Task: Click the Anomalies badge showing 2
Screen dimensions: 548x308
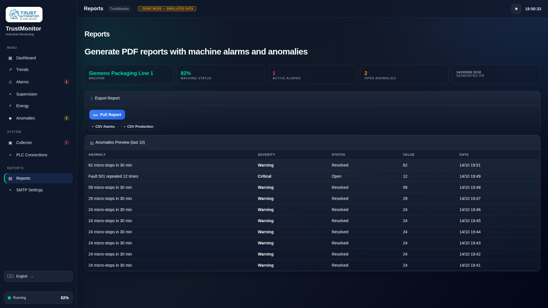Action: [x=67, y=118]
